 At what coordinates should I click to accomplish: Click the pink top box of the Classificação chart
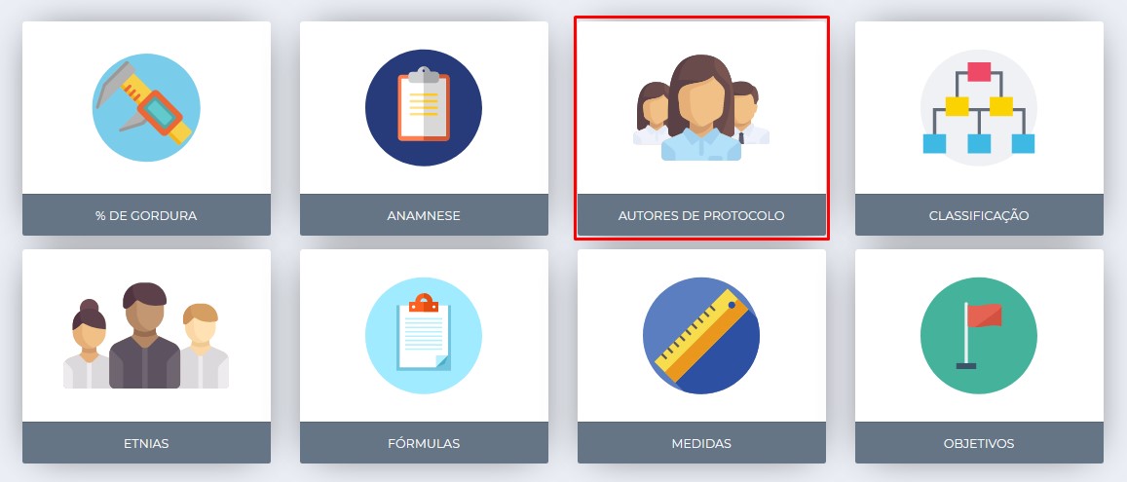pyautogui.click(x=979, y=71)
